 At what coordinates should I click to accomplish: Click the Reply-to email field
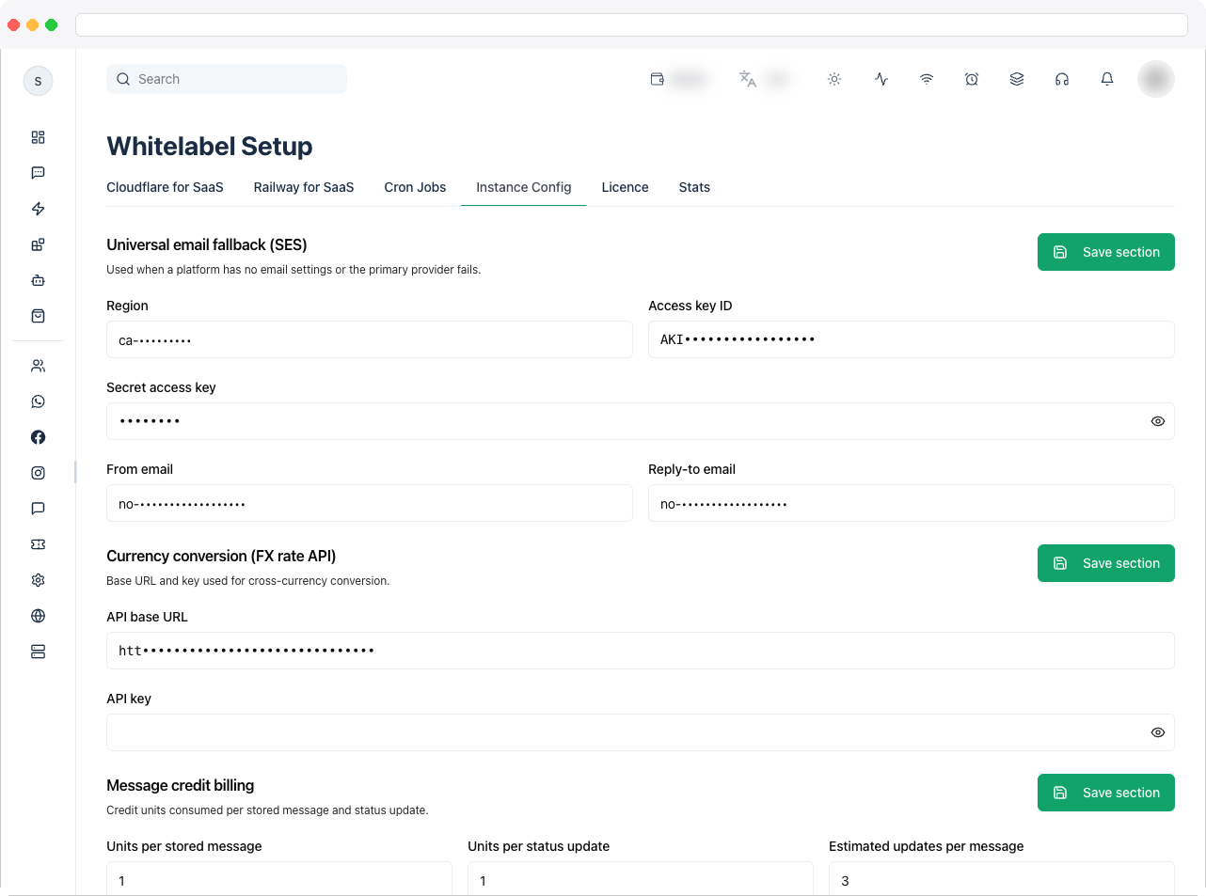(x=912, y=503)
